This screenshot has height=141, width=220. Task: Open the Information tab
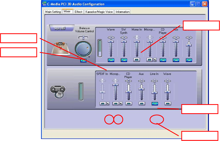[x=123, y=12]
